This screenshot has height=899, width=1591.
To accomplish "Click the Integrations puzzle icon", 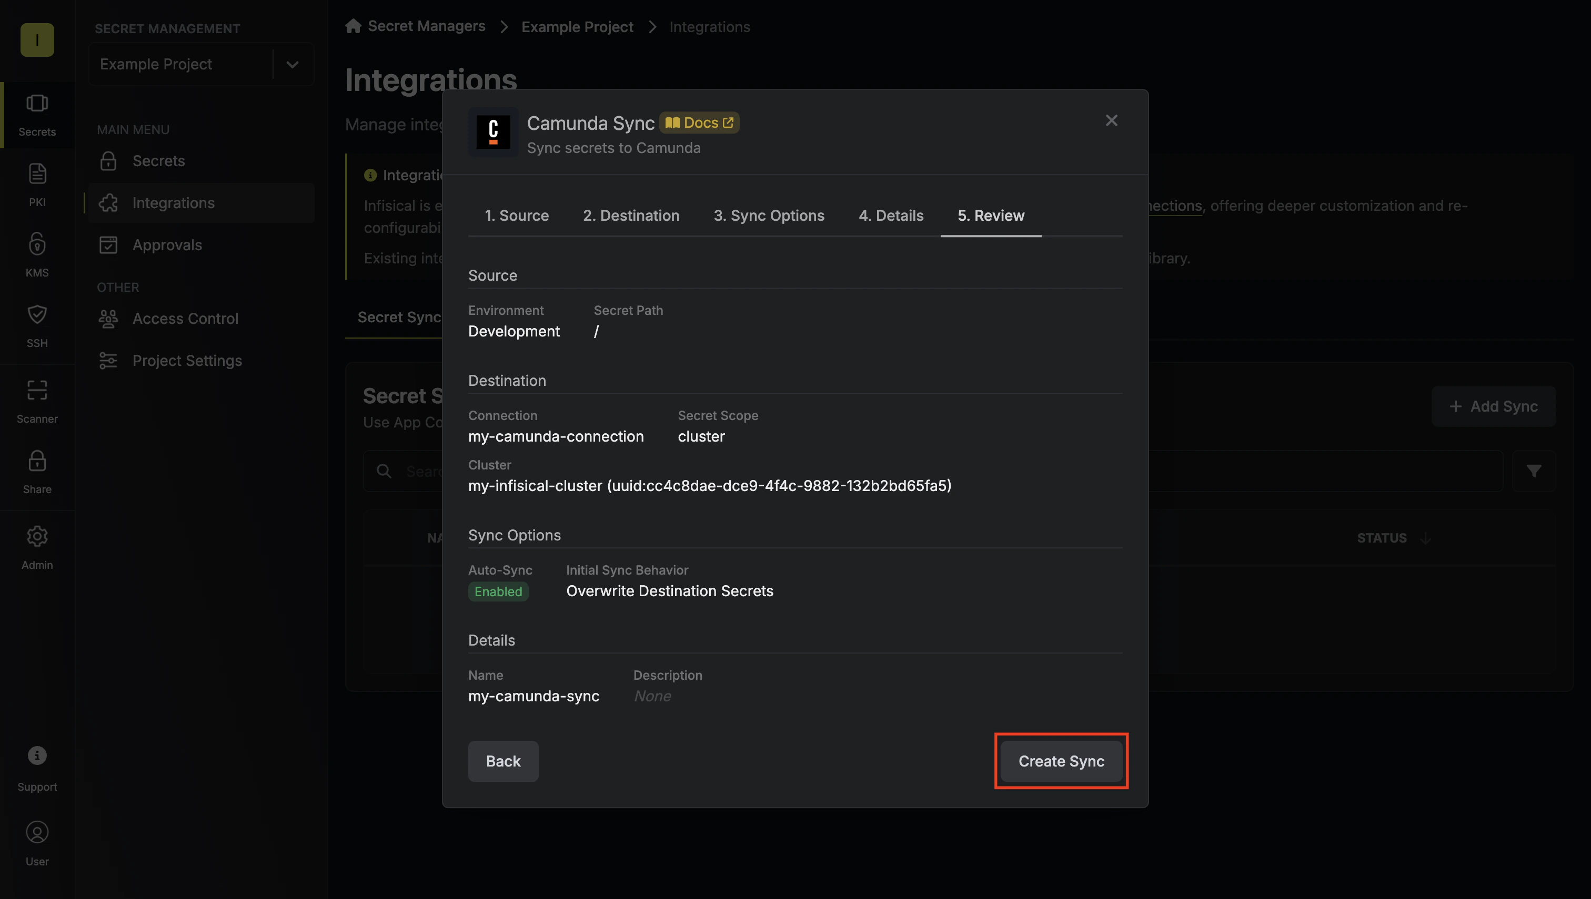I will (108, 202).
